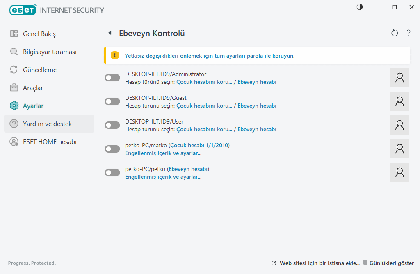Enable parental control for Administrator account
This screenshot has width=420, height=274.
tap(112, 78)
